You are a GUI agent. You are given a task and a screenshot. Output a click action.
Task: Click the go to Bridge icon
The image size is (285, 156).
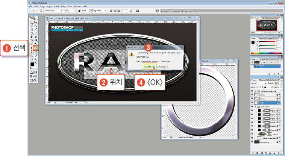pyautogui.click(x=157, y=11)
